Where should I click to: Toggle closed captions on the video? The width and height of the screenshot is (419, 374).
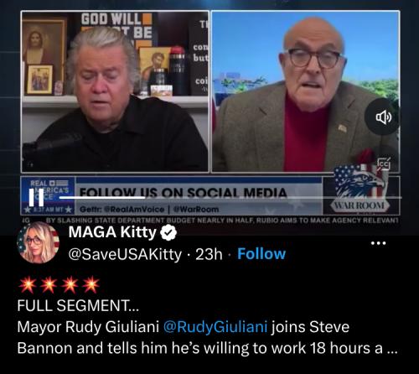click(383, 164)
